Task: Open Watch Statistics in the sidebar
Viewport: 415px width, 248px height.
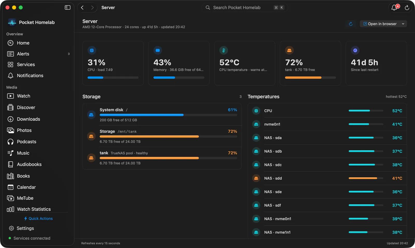Action: click(x=38, y=209)
